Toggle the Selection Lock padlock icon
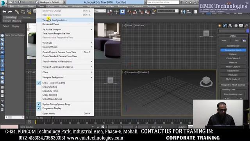 pyautogui.click(x=98, y=127)
